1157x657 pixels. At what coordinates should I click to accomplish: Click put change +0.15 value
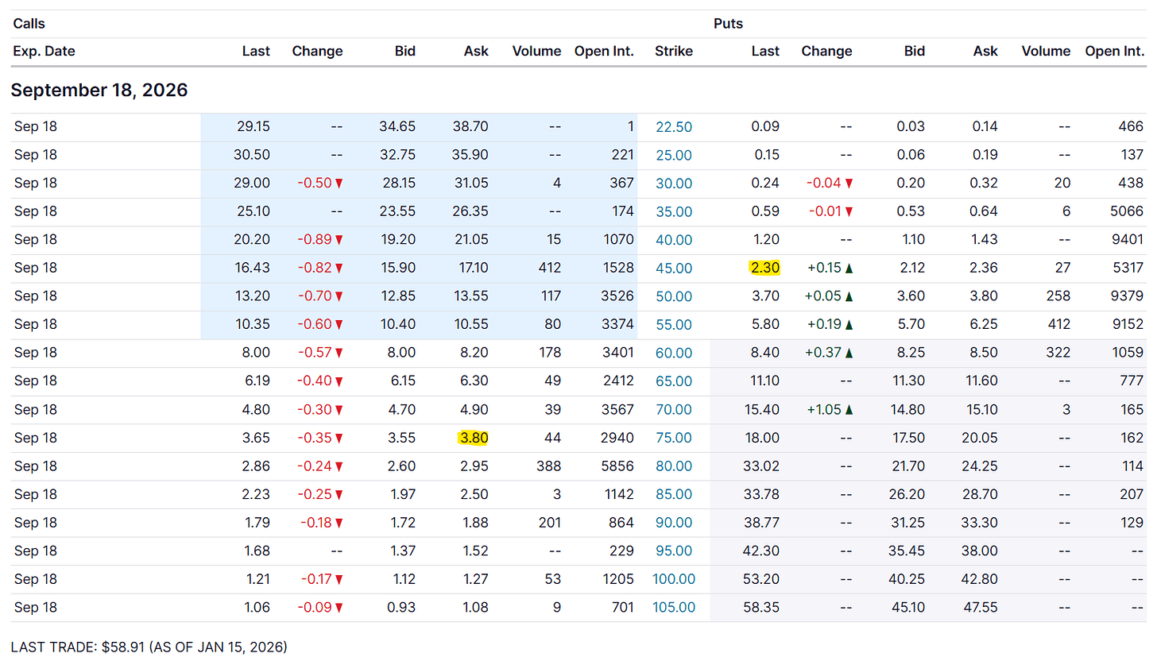pyautogui.click(x=830, y=269)
